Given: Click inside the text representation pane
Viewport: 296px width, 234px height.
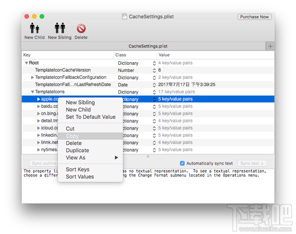Looking at the screenshot, I should [x=148, y=186].
